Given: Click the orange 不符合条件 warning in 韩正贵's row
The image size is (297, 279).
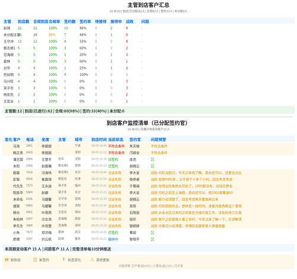Looking at the screenshot, I should point(159,153).
